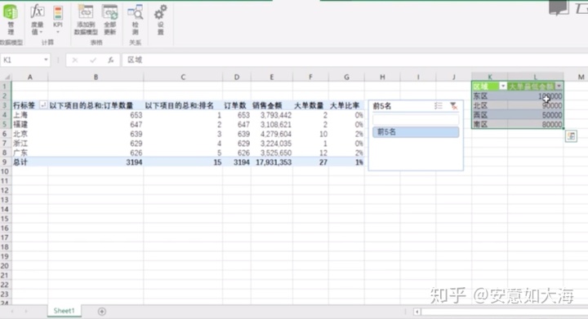
Task: Click the total 3194 in column B
Action: coord(96,162)
